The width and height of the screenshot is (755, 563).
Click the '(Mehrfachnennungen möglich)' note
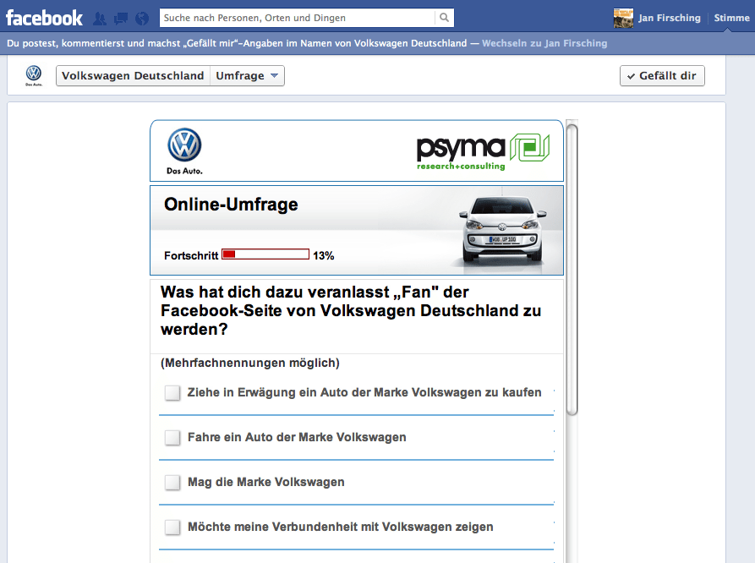click(250, 363)
